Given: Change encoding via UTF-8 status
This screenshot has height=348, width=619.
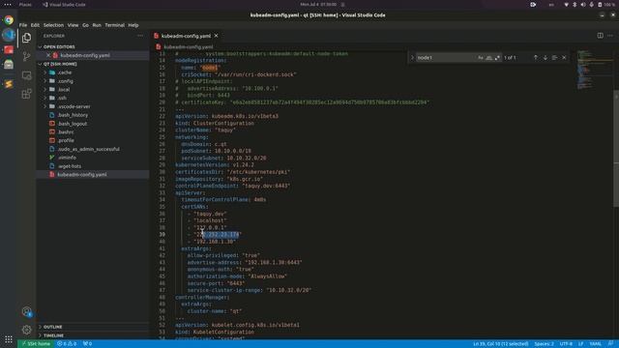Looking at the screenshot, I should [x=566, y=344].
